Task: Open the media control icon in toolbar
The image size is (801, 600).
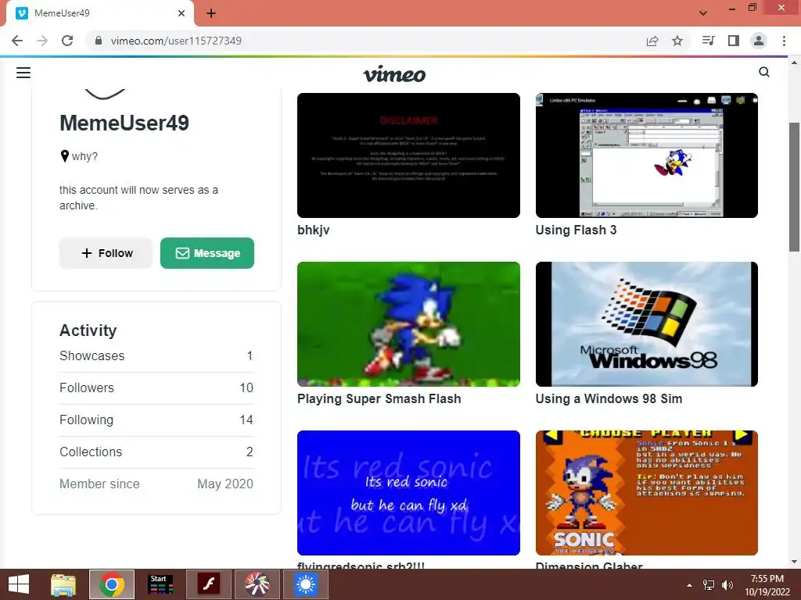Action: tap(708, 41)
